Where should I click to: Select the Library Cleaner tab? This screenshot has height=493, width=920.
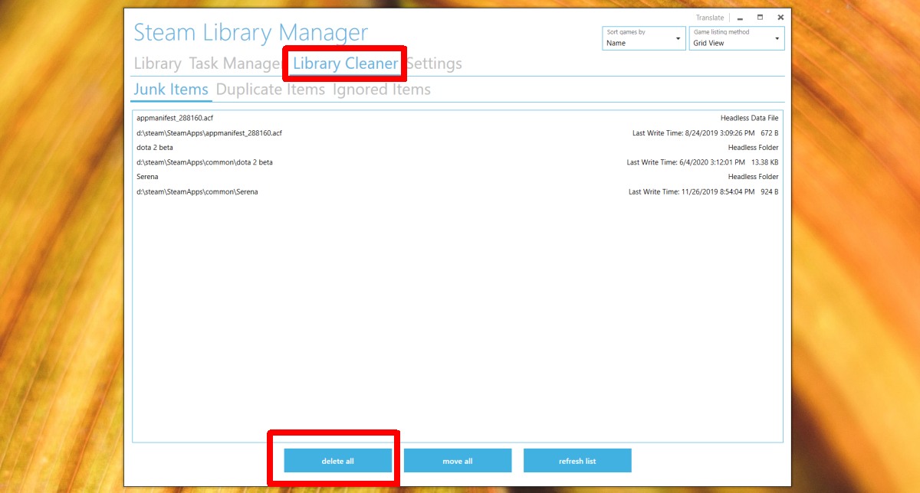click(x=346, y=64)
